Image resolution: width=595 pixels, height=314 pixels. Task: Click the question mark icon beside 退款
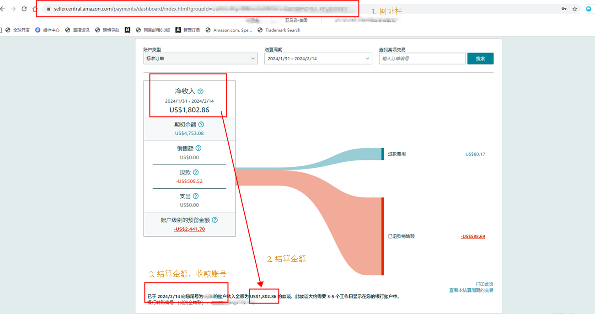click(x=196, y=172)
